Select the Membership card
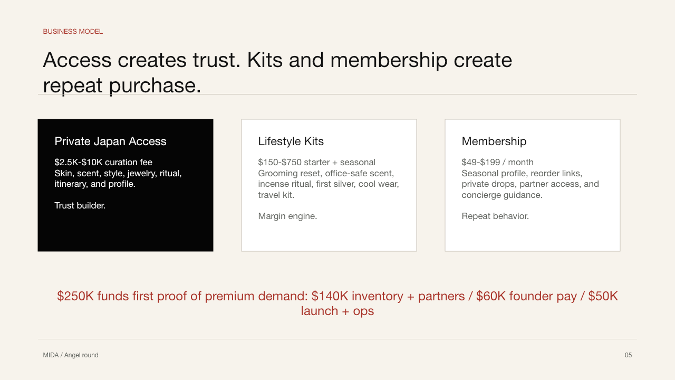Screen dimensions: 675x380 [x=533, y=185]
